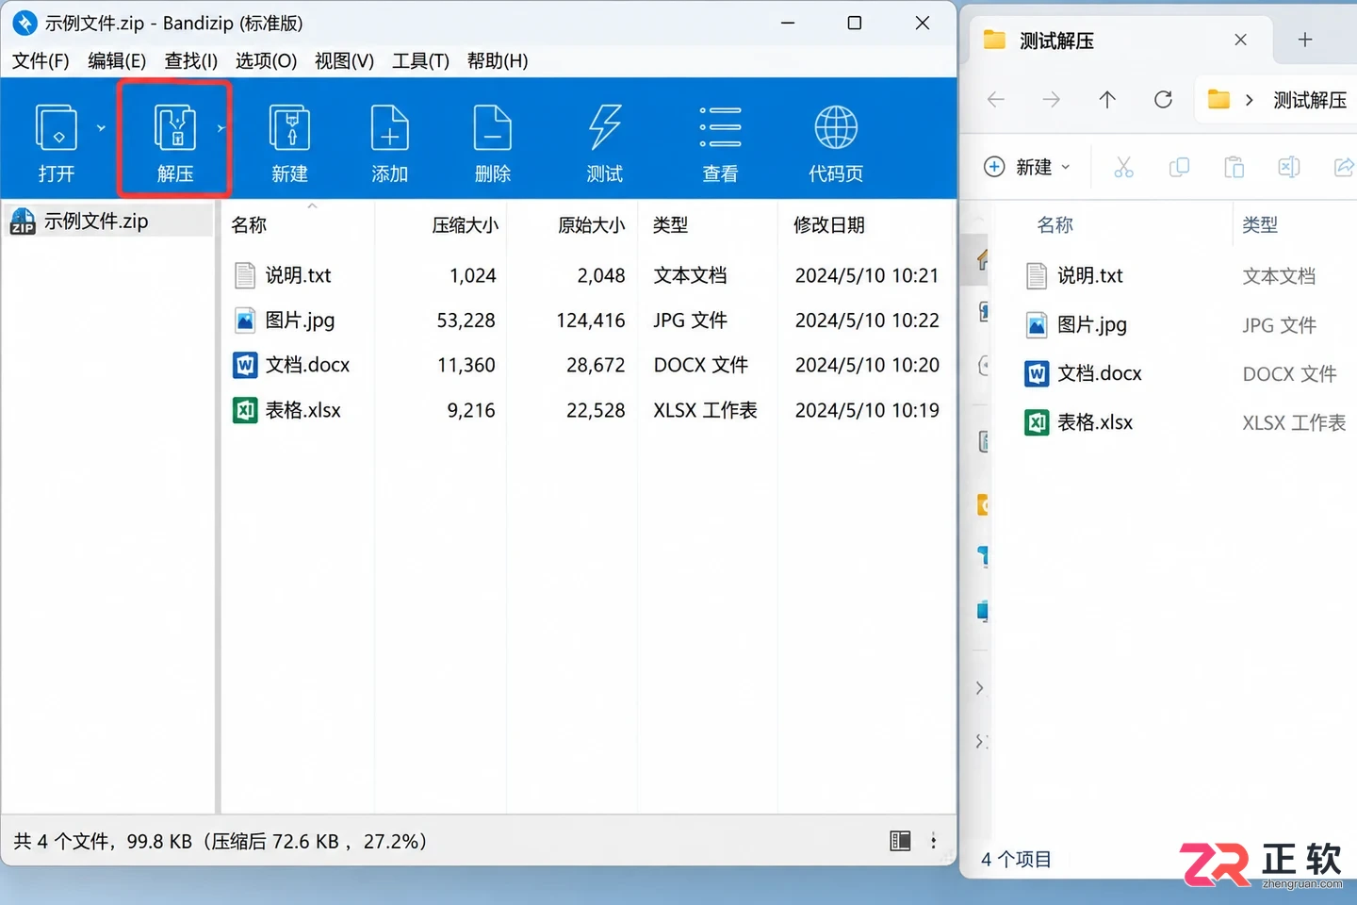Image resolution: width=1357 pixels, height=905 pixels.
Task: Close the 测试解压 Explorer tab
Action: pos(1240,40)
